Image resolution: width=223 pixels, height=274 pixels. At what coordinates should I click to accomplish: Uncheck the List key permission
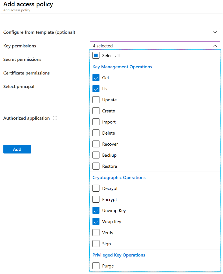pyautogui.click(x=96, y=89)
